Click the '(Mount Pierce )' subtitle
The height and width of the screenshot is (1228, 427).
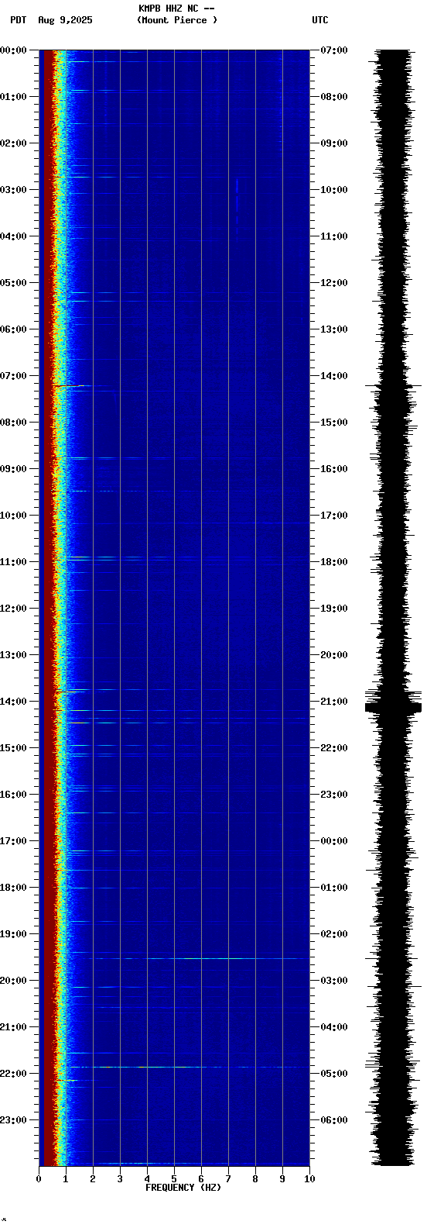pos(177,20)
